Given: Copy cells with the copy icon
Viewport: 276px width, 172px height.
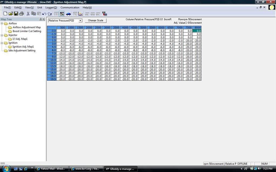Looking at the screenshot, I should (33, 14).
